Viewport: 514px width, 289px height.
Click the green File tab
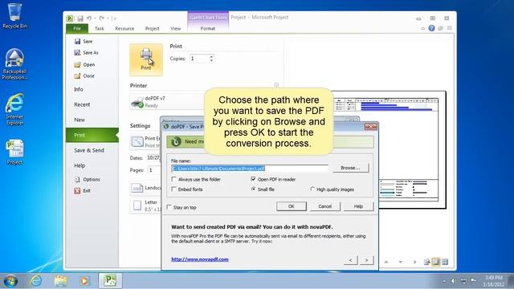77,29
